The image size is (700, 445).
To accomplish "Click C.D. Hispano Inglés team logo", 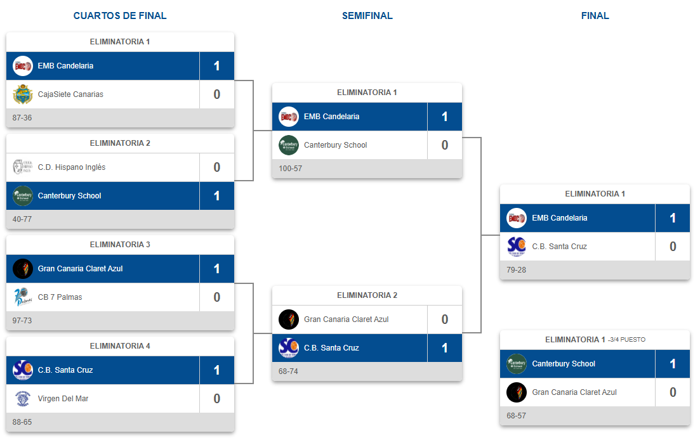I will tap(23, 167).
